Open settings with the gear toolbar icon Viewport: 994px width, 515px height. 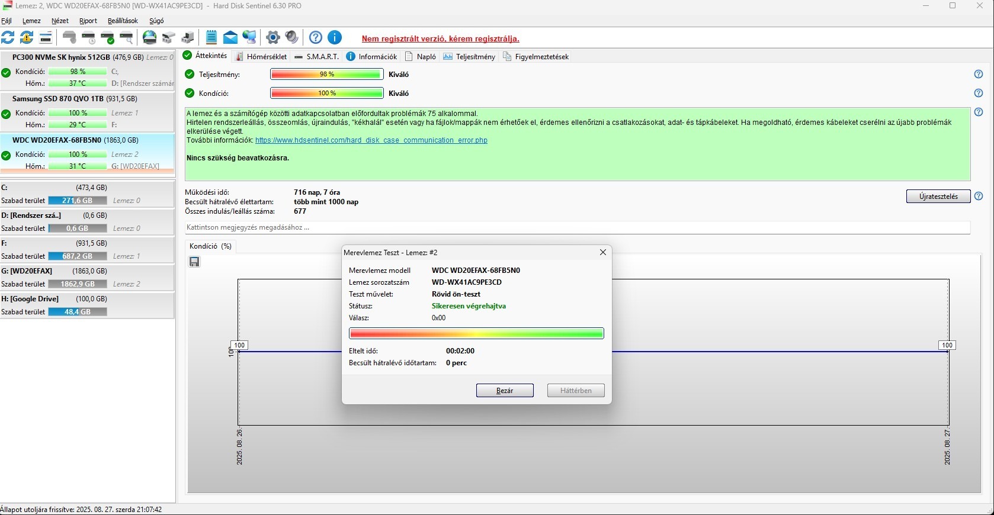click(x=273, y=37)
